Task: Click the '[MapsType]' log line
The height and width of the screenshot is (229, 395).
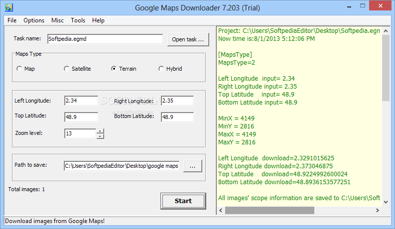Action: [x=235, y=55]
